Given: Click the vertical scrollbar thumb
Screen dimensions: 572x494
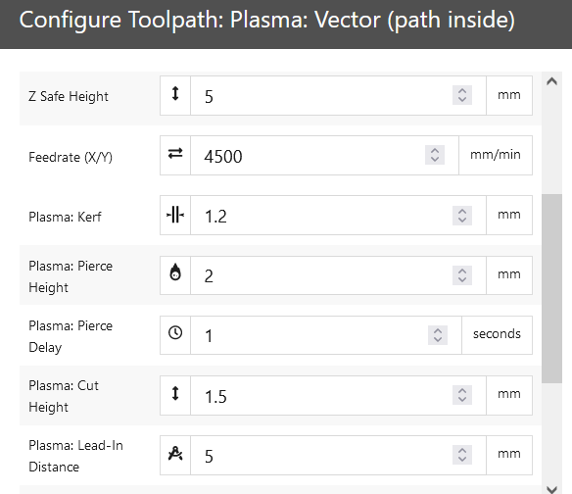Looking at the screenshot, I should click(551, 288).
